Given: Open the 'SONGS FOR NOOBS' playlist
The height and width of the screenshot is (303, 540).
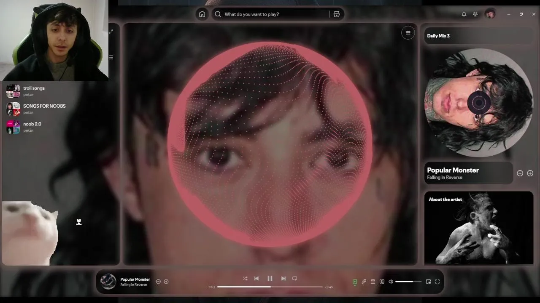Looking at the screenshot, I should (61, 109).
